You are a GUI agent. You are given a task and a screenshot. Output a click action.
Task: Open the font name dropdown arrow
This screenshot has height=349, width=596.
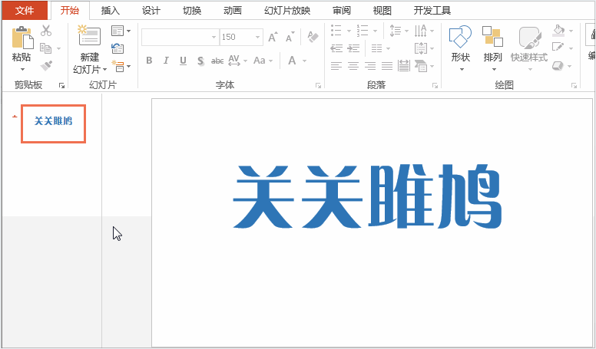pyautogui.click(x=214, y=38)
